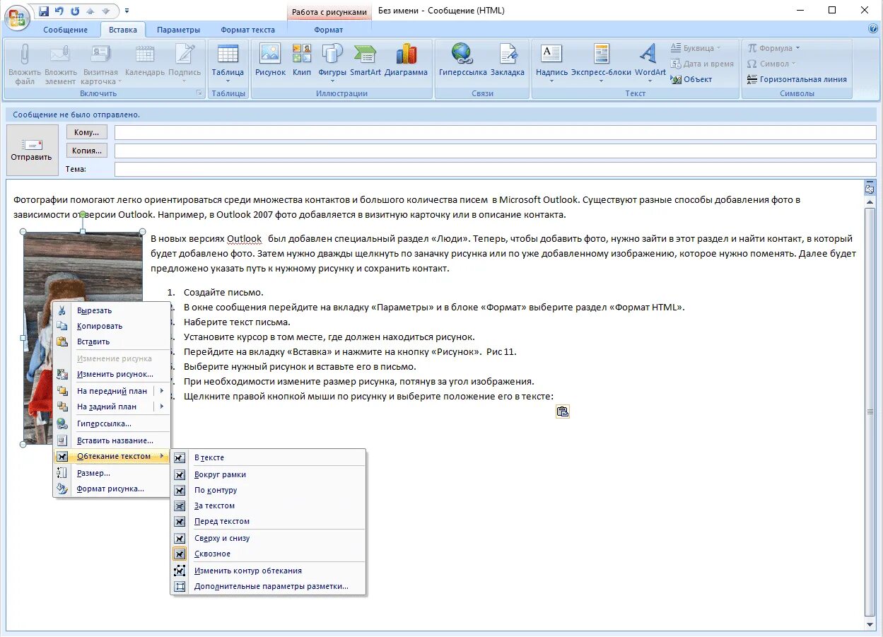Select Сверху и снизу wrapping option
The width and height of the screenshot is (883, 637).
(x=269, y=538)
